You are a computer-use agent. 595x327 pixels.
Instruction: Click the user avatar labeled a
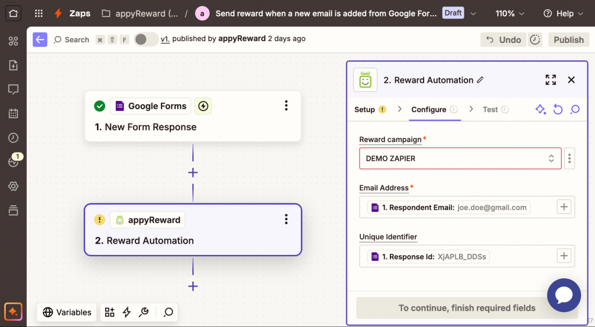pos(202,14)
